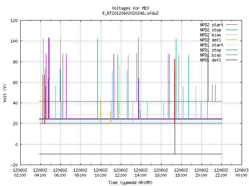Click the y-axis tick label 80

[15, 62]
